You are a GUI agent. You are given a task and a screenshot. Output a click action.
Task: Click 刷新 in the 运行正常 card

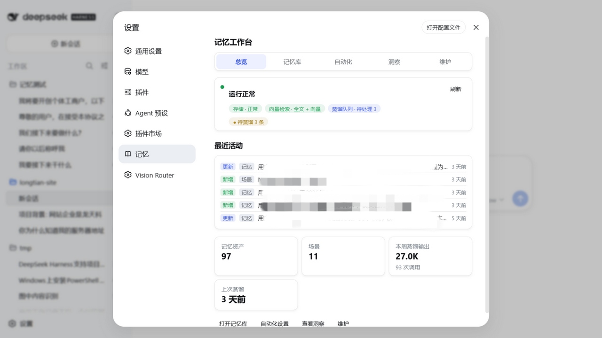(456, 89)
